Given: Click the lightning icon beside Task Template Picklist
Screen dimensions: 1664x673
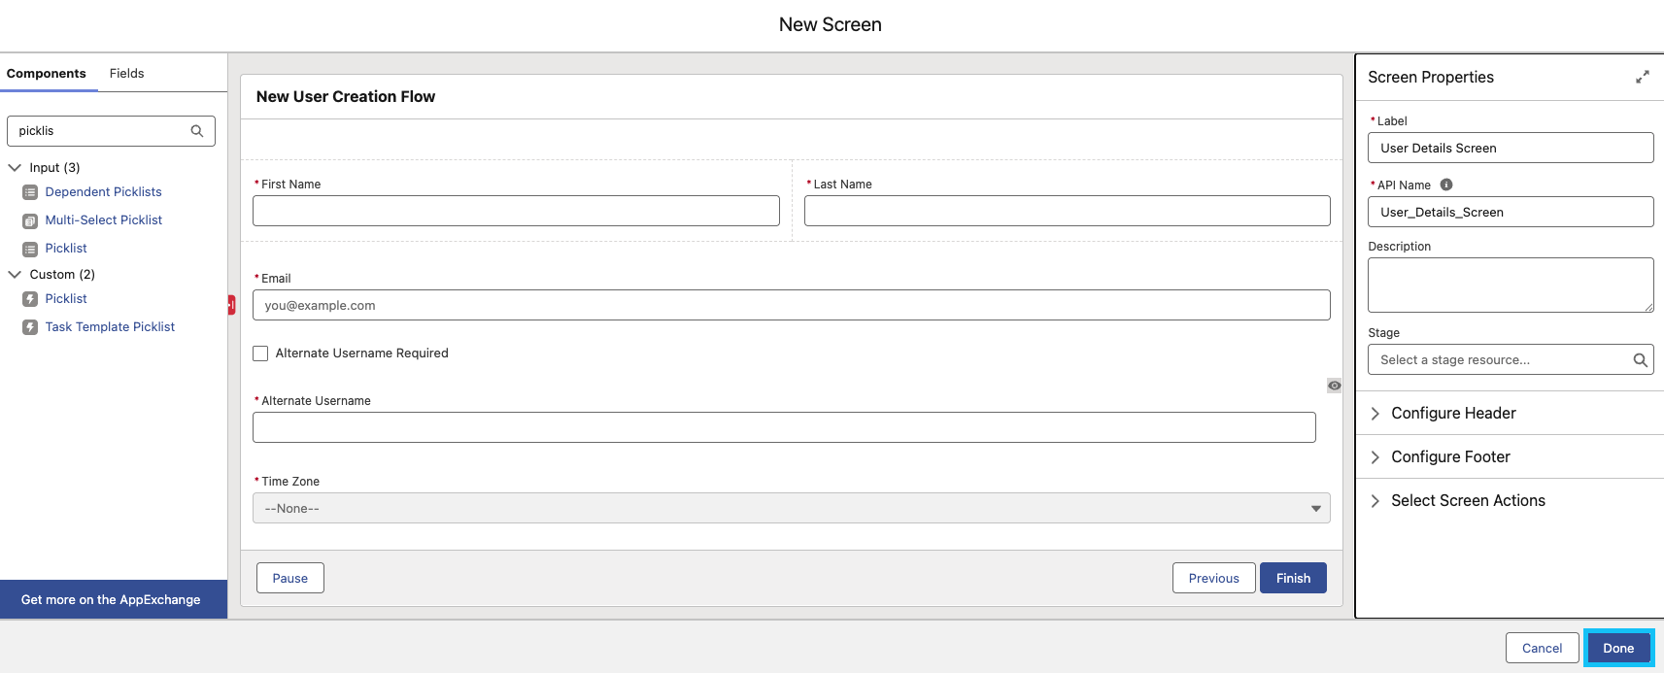Looking at the screenshot, I should (30, 327).
